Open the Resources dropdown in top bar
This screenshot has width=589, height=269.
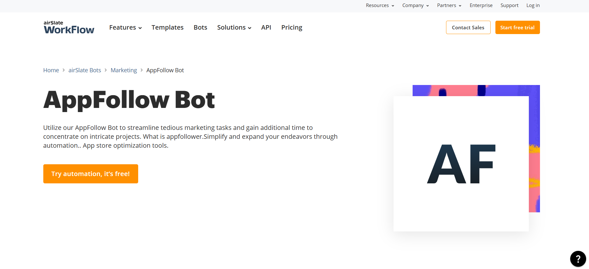coord(380,5)
